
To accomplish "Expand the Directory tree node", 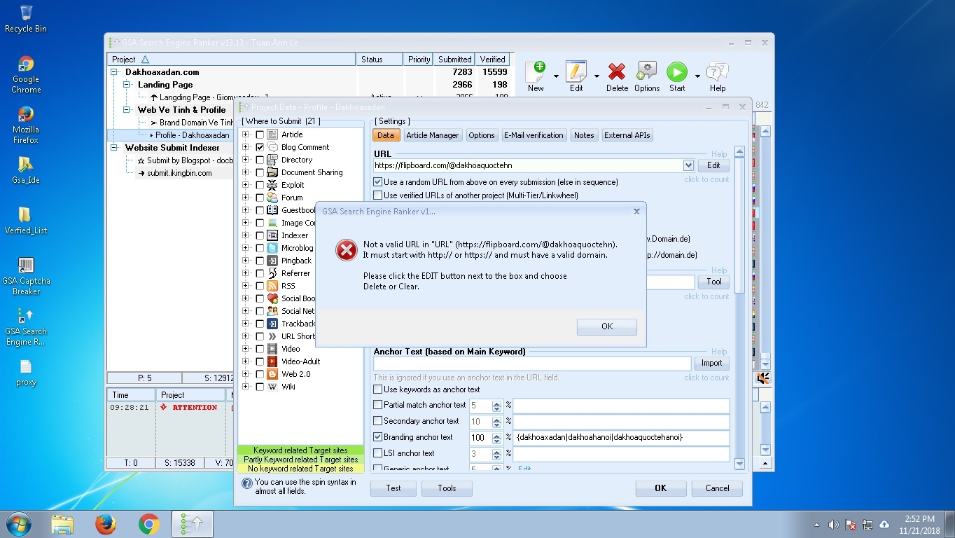I will 246,160.
